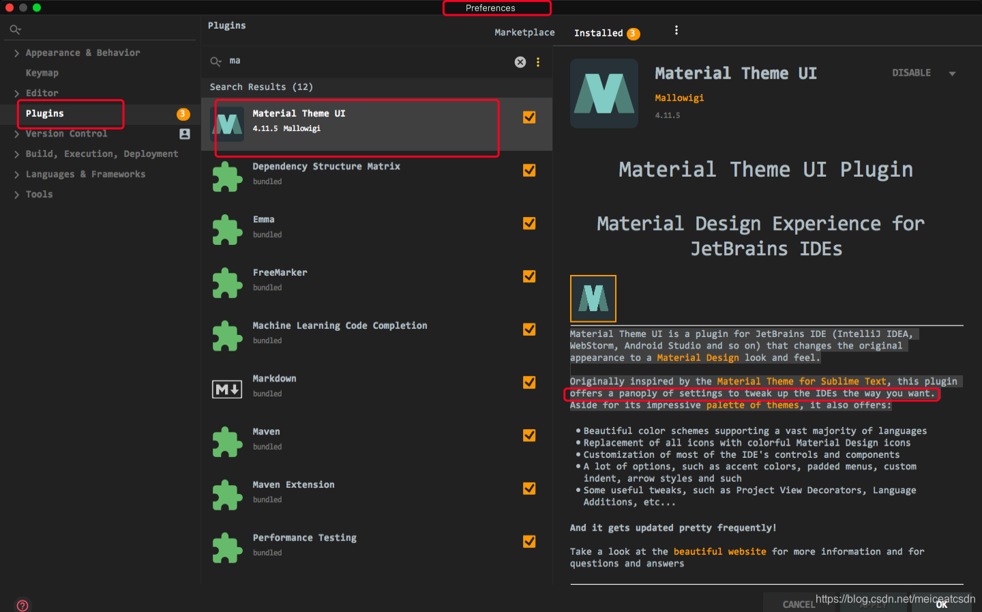982x612 pixels.
Task: Open the Material Design link
Action: pos(698,358)
